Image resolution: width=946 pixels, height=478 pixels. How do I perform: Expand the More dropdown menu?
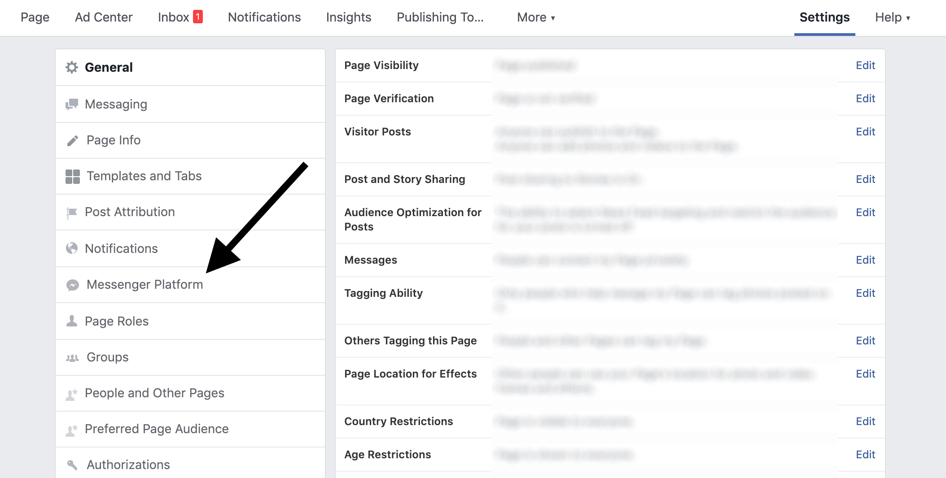(536, 17)
